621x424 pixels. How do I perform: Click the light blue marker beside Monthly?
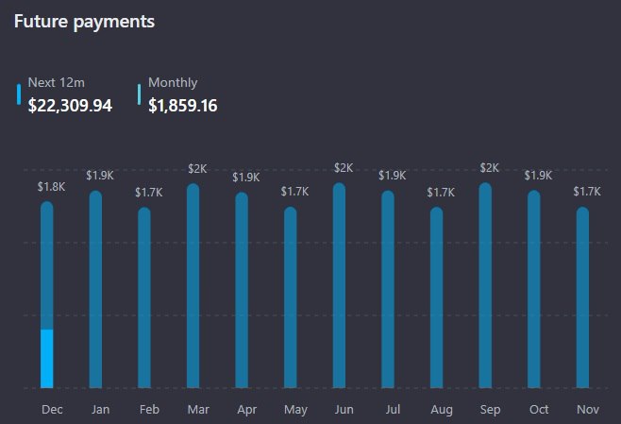[x=140, y=94]
